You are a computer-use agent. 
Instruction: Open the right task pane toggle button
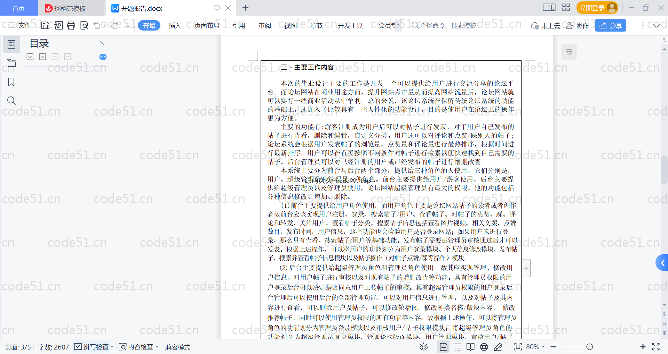[x=569, y=52]
